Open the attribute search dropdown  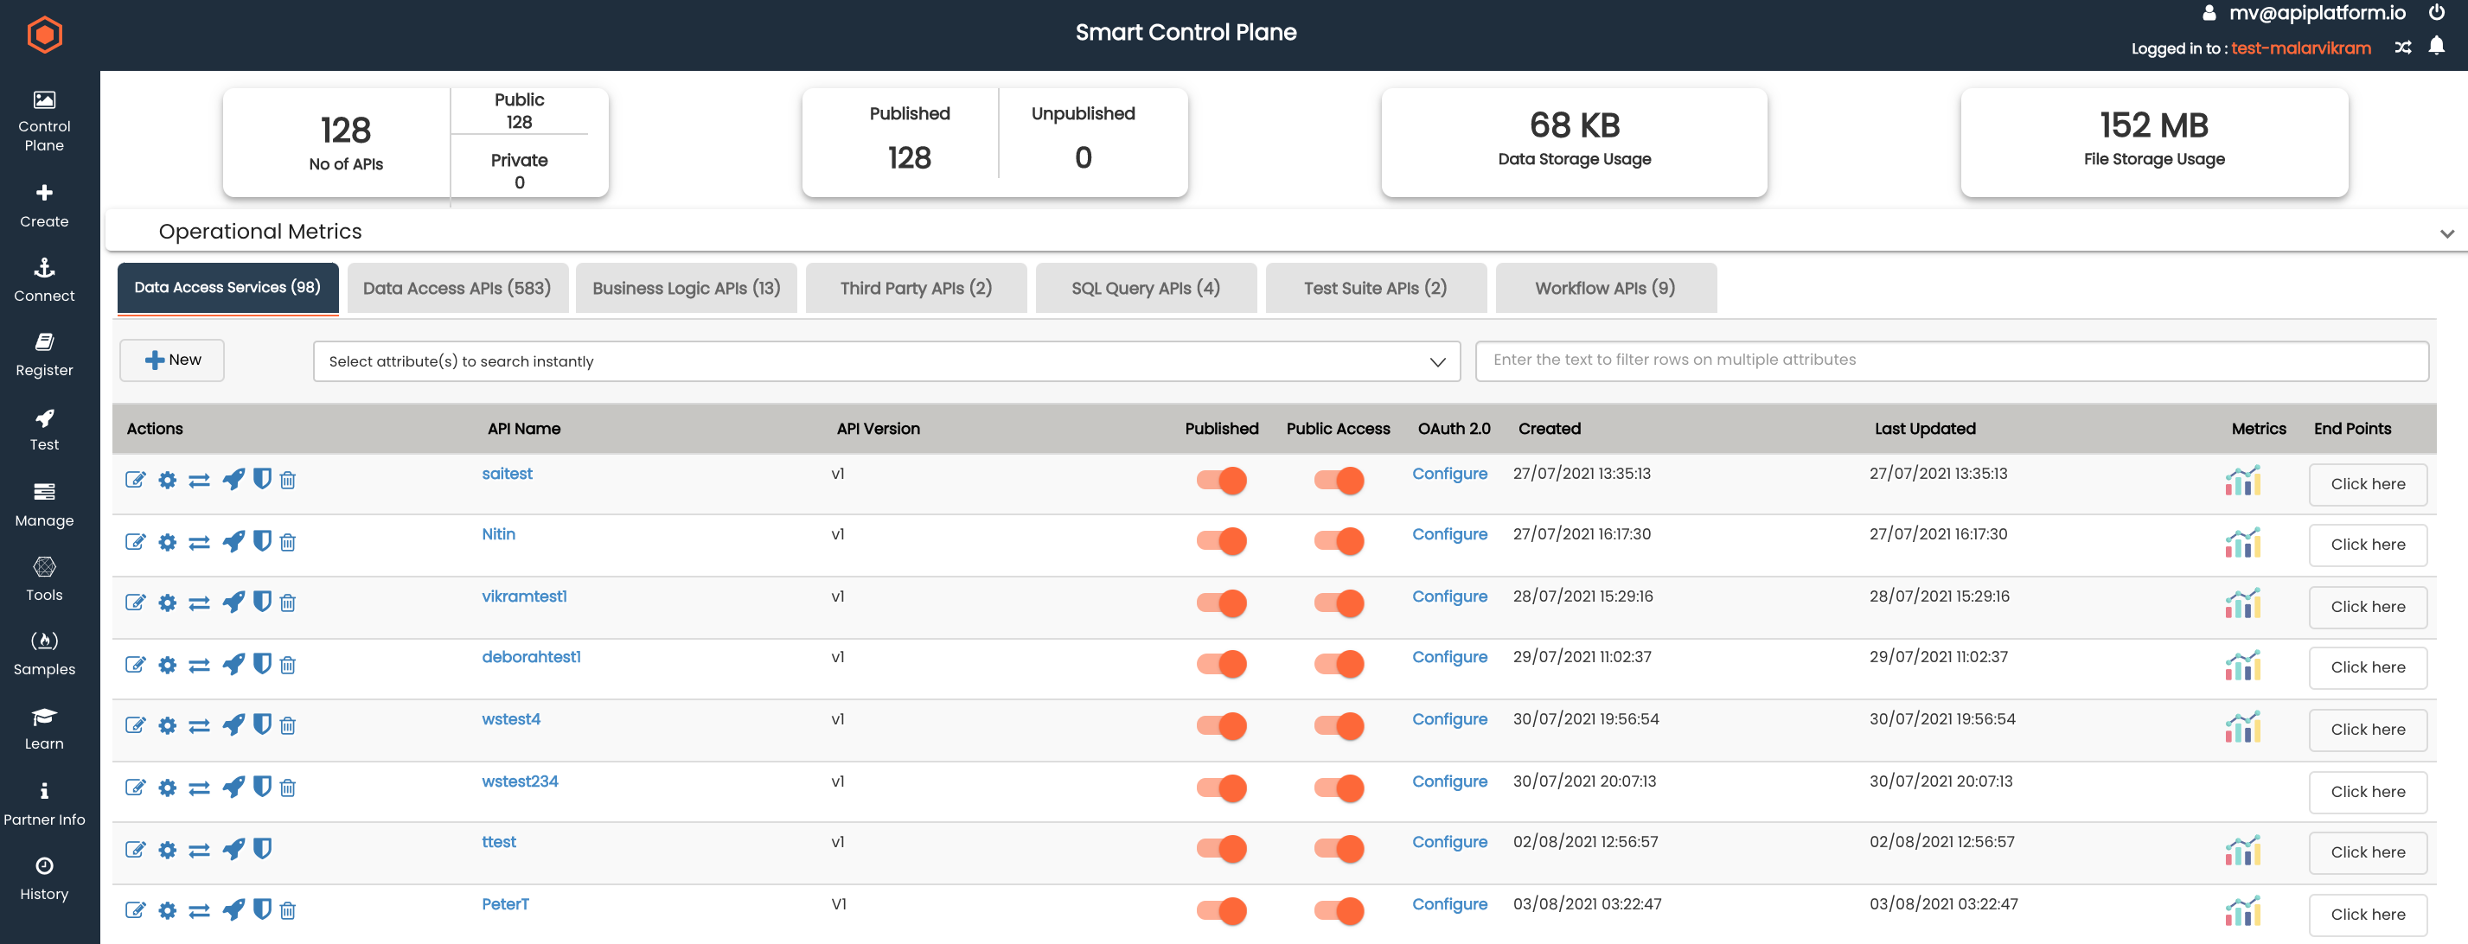(x=1436, y=361)
